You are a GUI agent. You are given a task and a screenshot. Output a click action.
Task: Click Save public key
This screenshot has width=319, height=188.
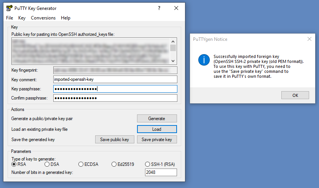pos(115,140)
